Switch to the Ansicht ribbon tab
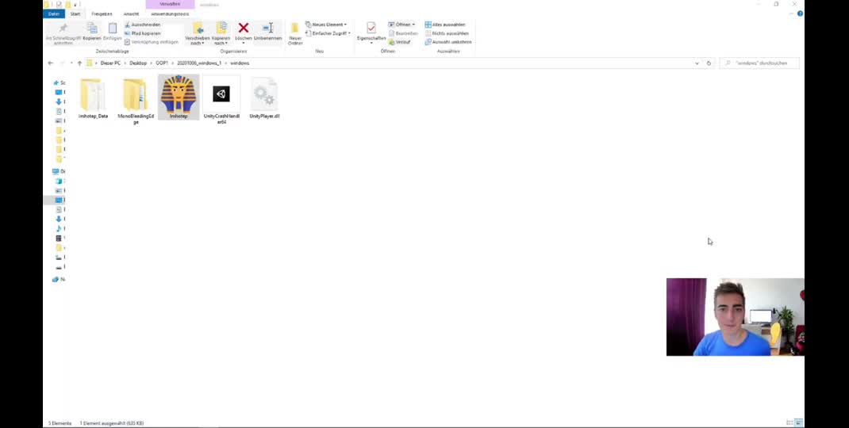This screenshot has width=849, height=428. point(131,13)
